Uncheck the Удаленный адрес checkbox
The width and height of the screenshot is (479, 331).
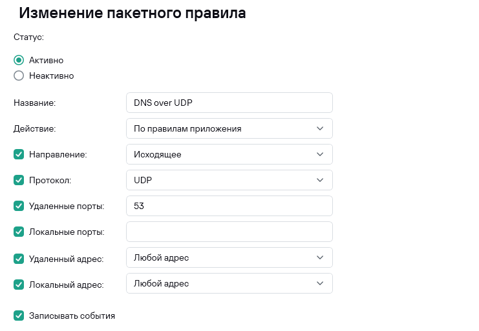19,258
